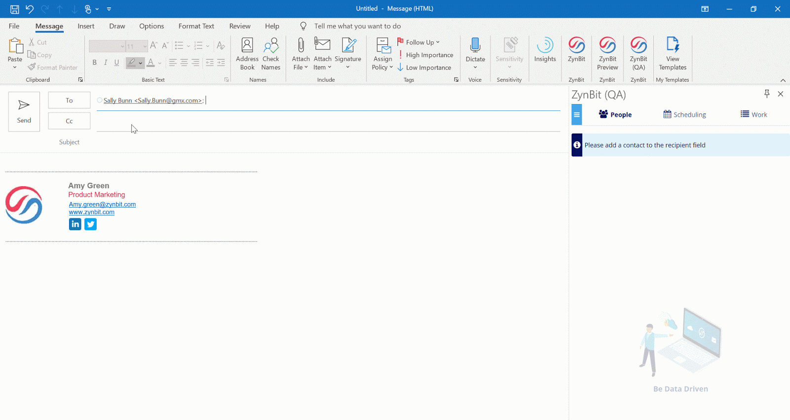790x420 pixels.
Task: Copy selected text
Action: (39, 55)
